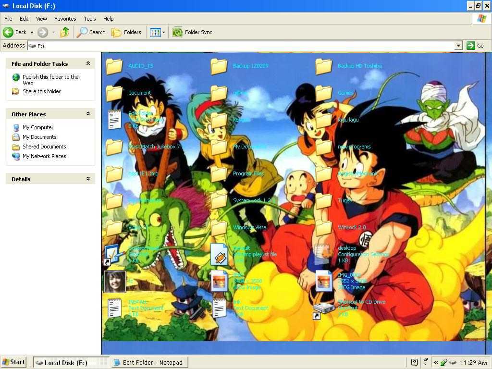
Task: Open the Search pane
Action: coord(91,32)
